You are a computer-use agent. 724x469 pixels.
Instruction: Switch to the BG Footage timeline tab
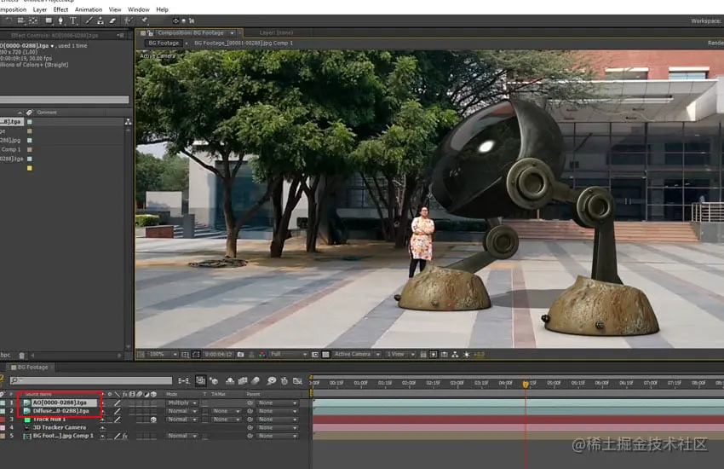32,368
